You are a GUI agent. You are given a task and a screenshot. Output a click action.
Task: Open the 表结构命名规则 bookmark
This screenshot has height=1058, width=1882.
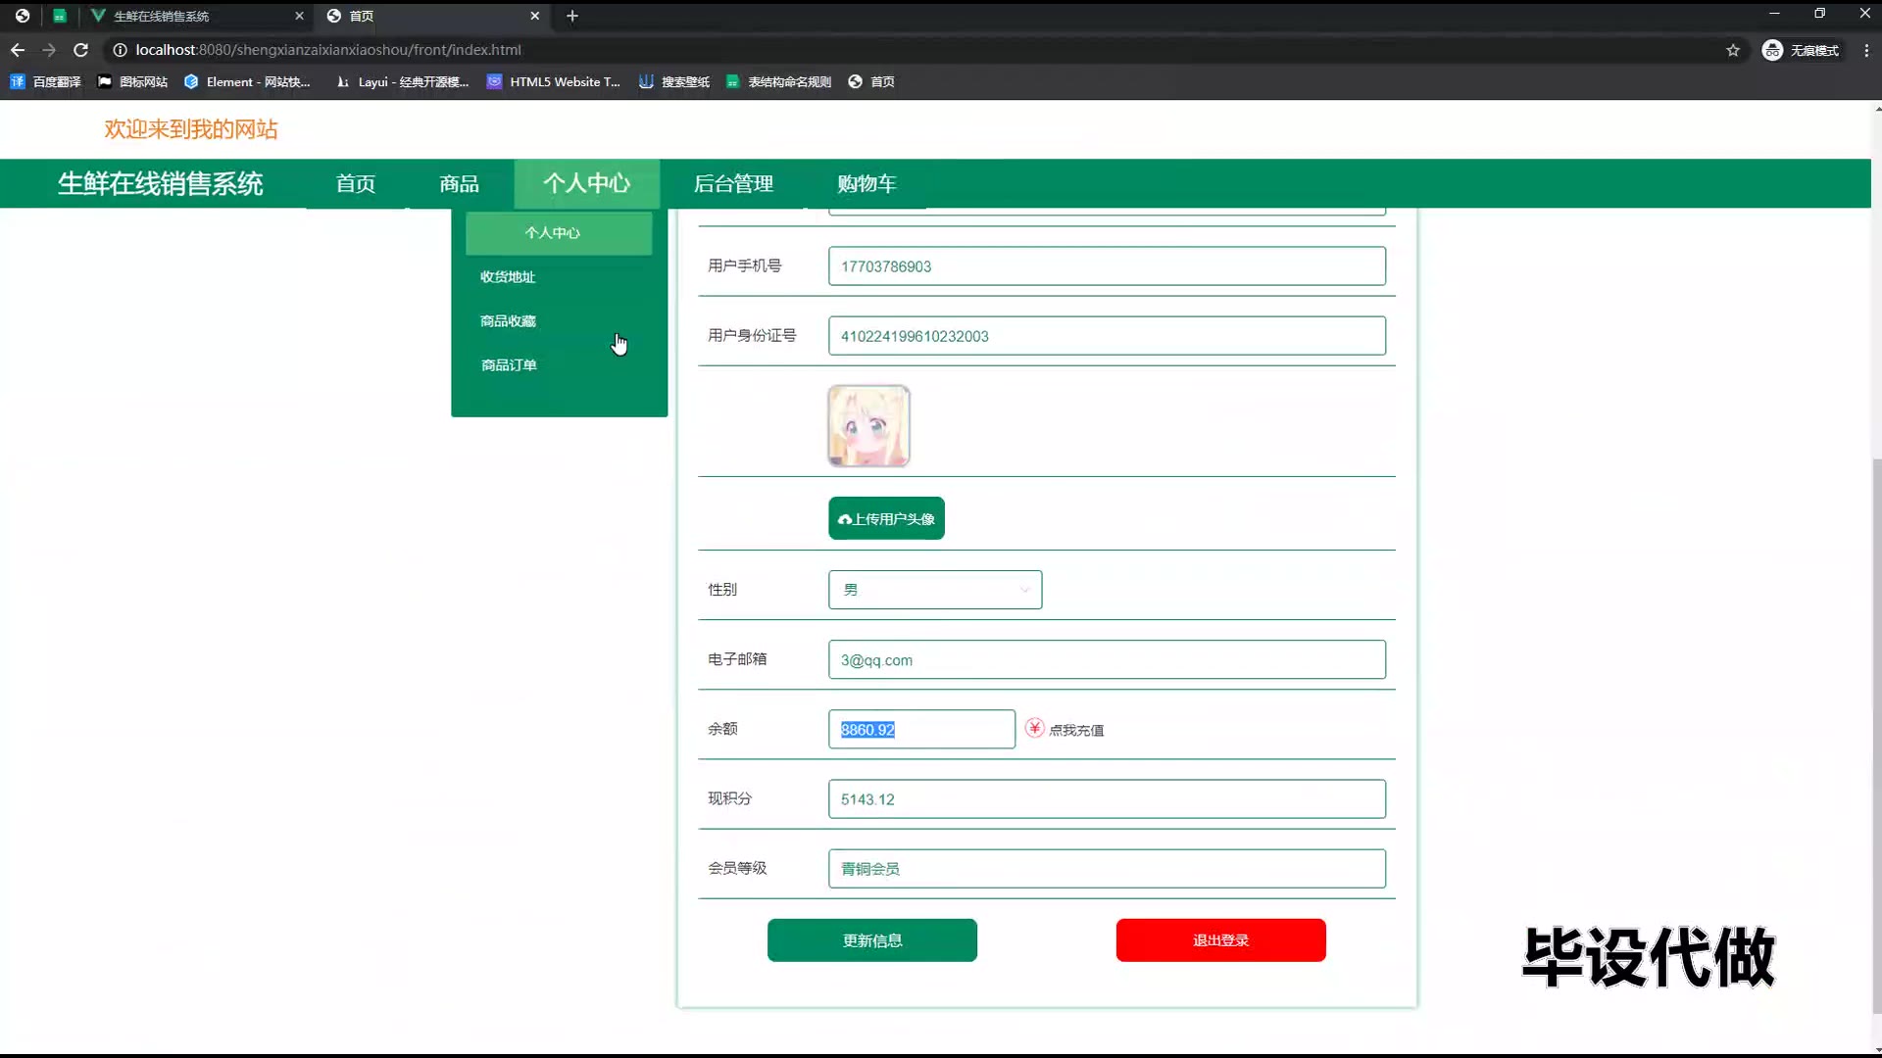point(778,82)
